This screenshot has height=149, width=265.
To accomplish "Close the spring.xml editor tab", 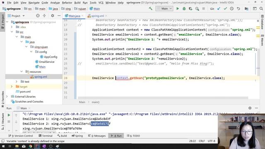I will coord(106,16).
